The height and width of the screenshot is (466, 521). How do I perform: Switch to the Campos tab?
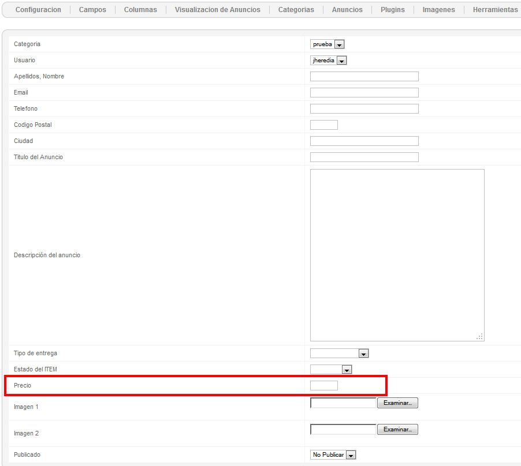[92, 10]
